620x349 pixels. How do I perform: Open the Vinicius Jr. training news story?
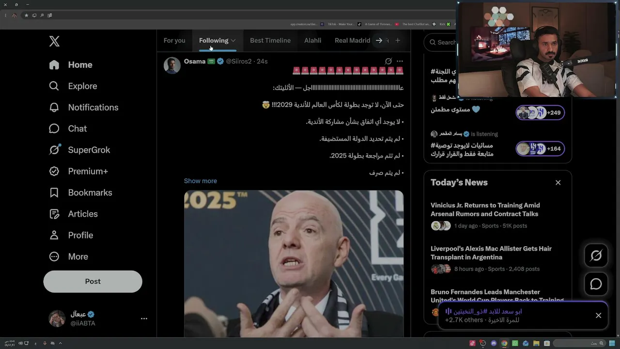tap(497, 215)
